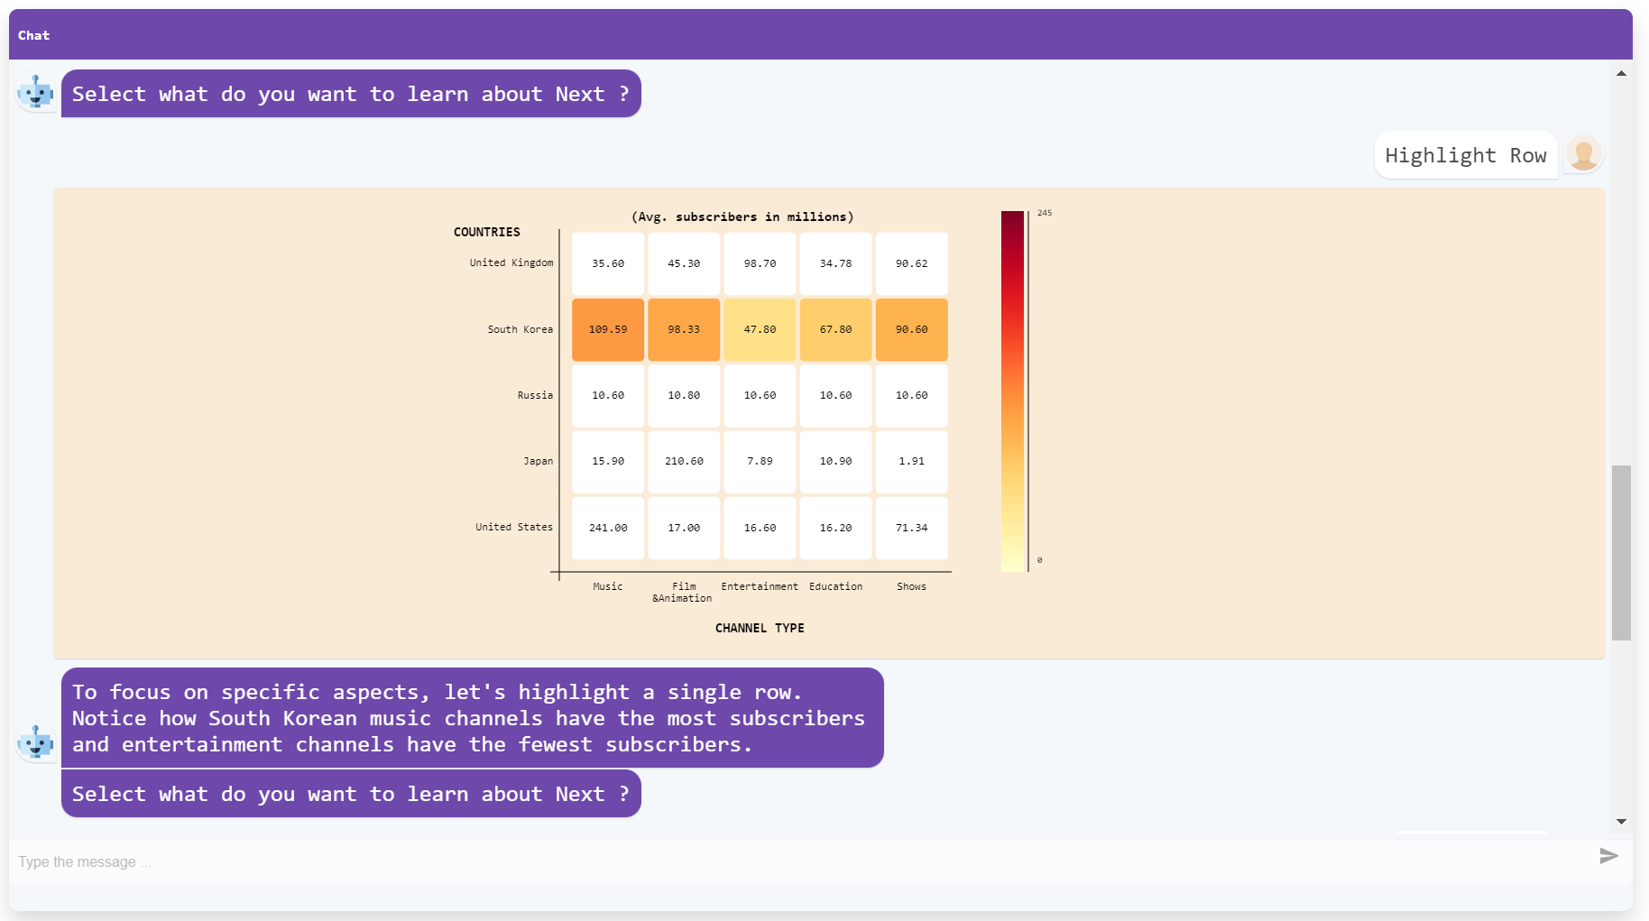Click the United Kingdom Shows cell 90.62
Screen dimensions: 1649x921
911,263
